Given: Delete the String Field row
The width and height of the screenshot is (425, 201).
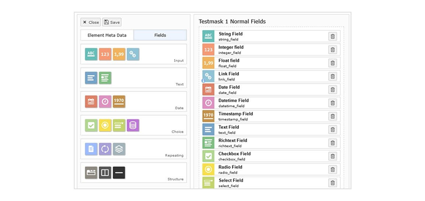Looking at the screenshot, I should click(x=333, y=37).
